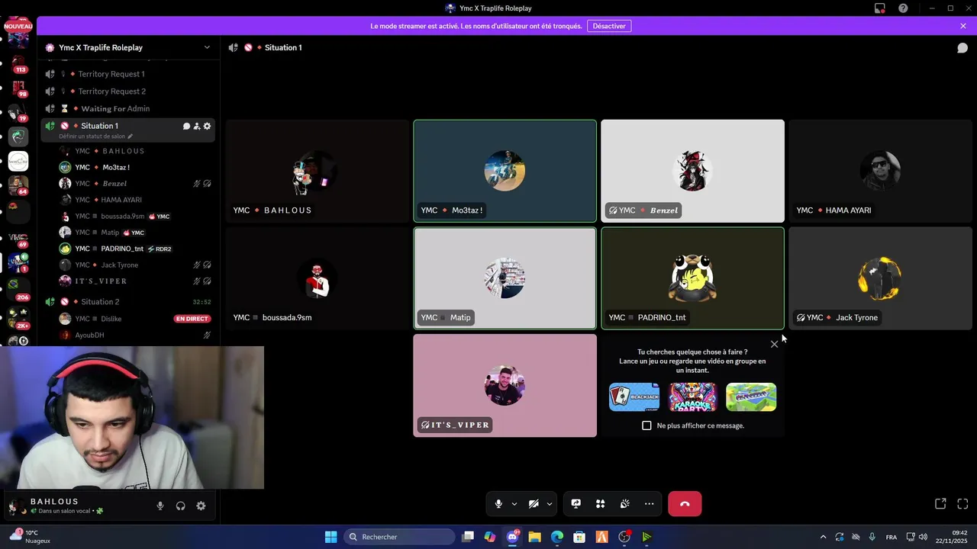Focus Matip video tile

tap(505, 278)
